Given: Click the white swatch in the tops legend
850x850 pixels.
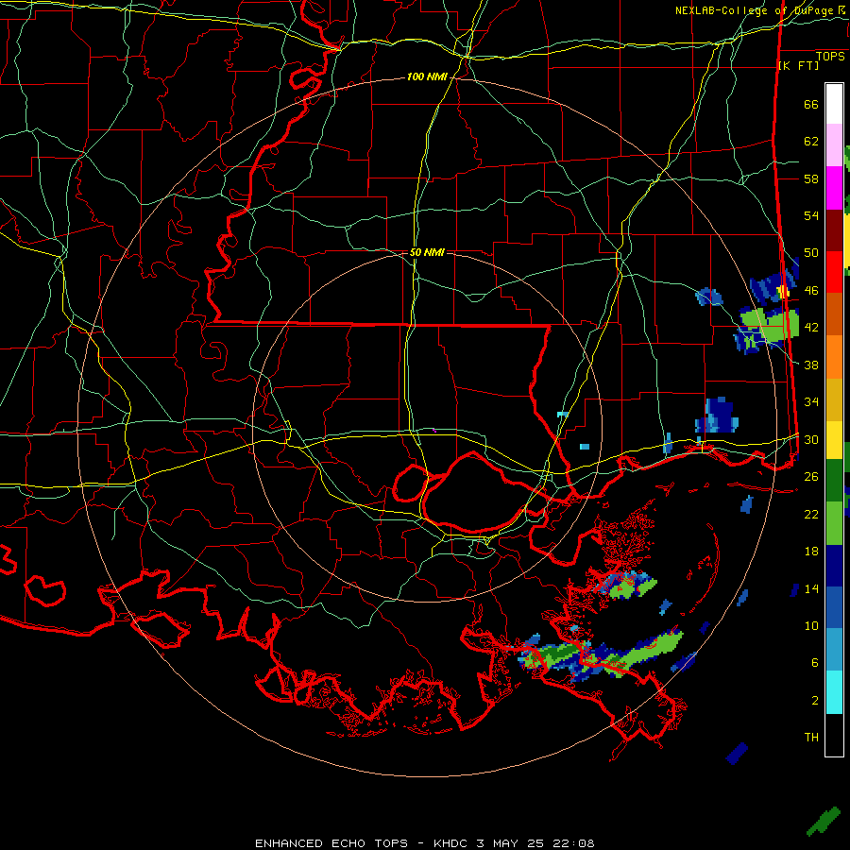Looking at the screenshot, I should [834, 104].
